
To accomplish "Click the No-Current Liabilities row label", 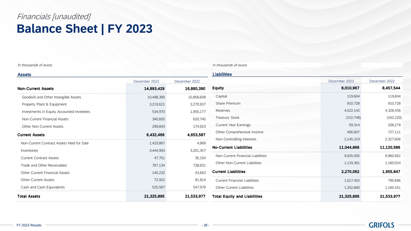I will pos(232,147).
